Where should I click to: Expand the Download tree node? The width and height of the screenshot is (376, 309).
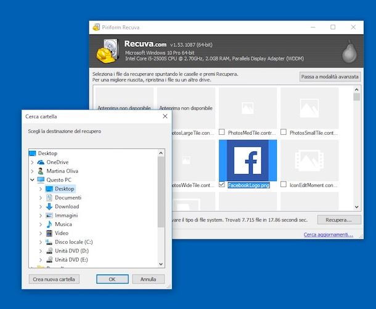[41, 207]
